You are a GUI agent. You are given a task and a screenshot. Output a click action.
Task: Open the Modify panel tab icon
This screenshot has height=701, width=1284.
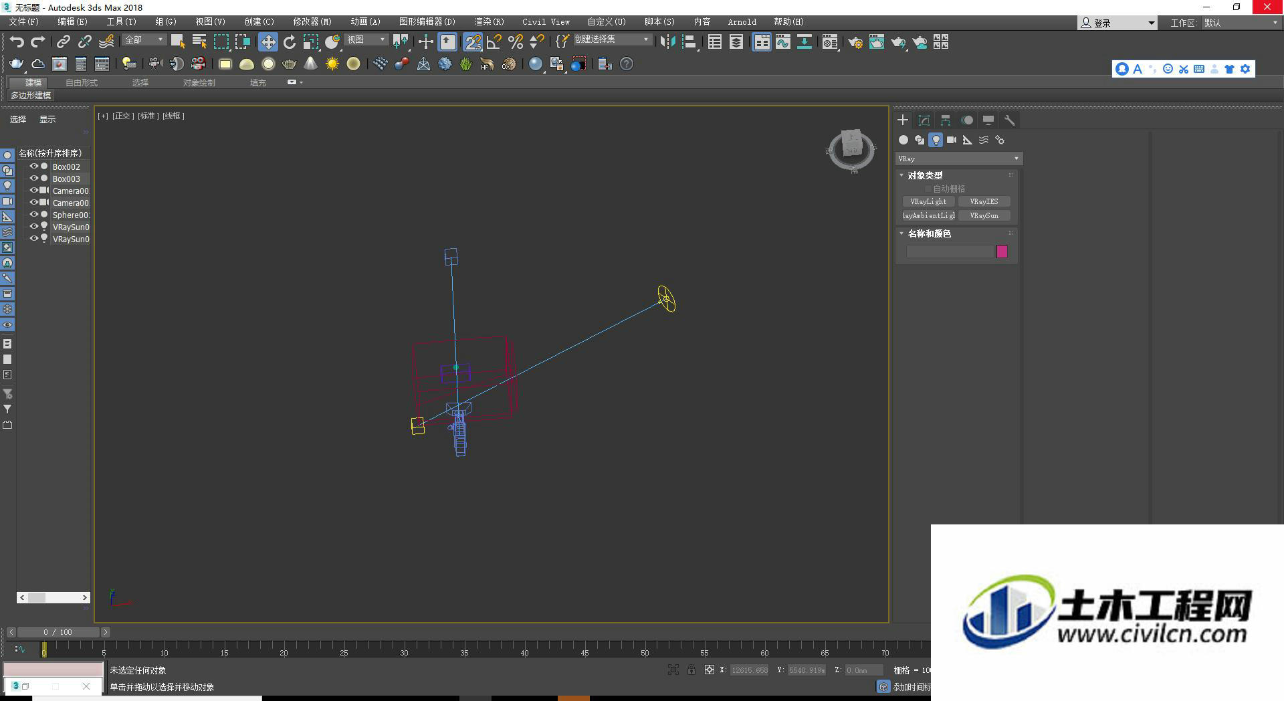coord(924,120)
